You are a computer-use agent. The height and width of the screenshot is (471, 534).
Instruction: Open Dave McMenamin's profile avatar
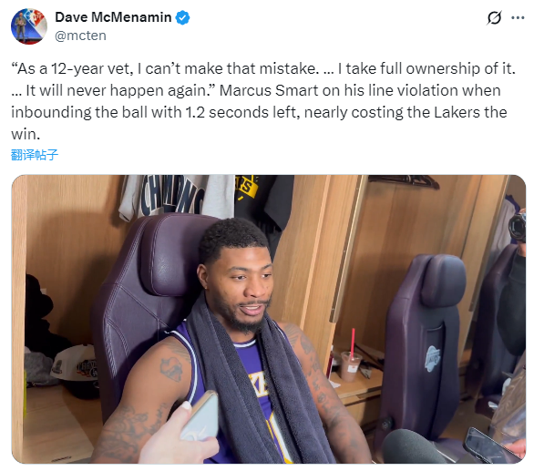point(29,26)
